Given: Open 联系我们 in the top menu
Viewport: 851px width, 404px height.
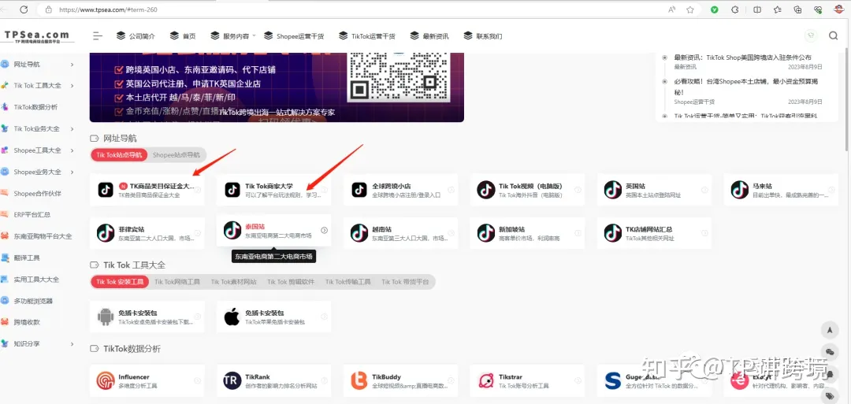Looking at the screenshot, I should click(482, 36).
